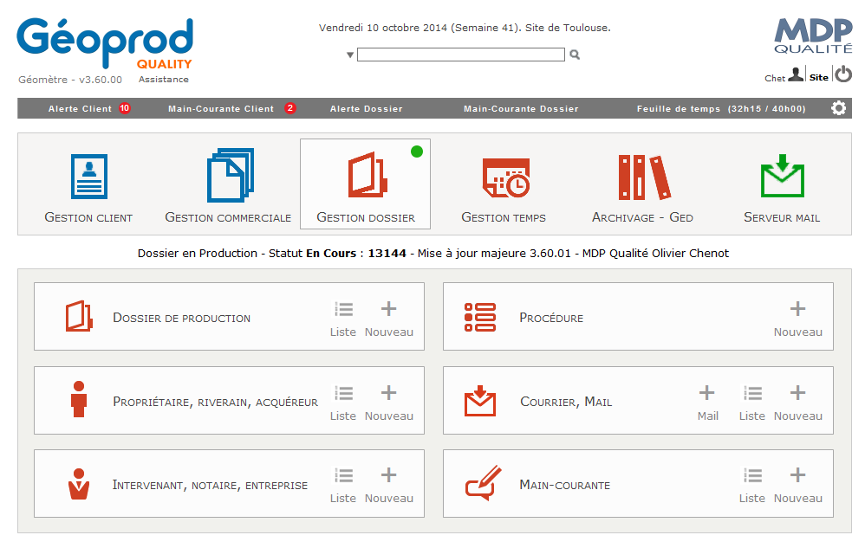The width and height of the screenshot is (865, 548).
Task: Click the Main-courante writing icon
Action: 484,482
